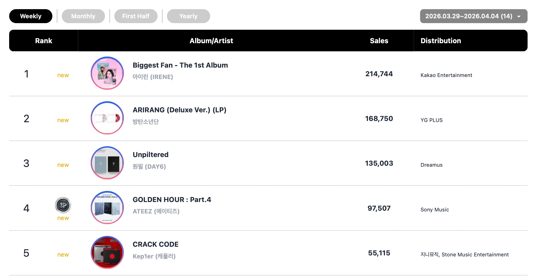Open the ARIRANG Deluxe LP album cover

click(x=107, y=118)
